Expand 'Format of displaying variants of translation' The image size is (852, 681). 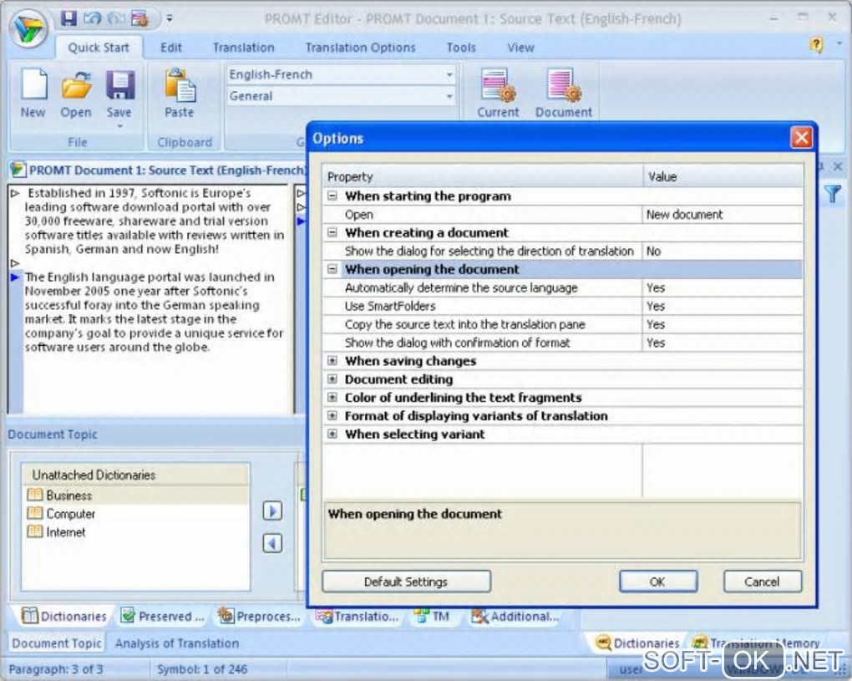tap(332, 416)
